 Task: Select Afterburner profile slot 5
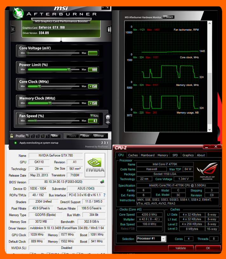[x=48, y=136]
